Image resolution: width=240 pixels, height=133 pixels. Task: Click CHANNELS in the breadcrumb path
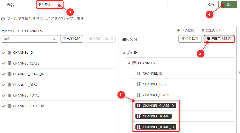[x=33, y=31]
